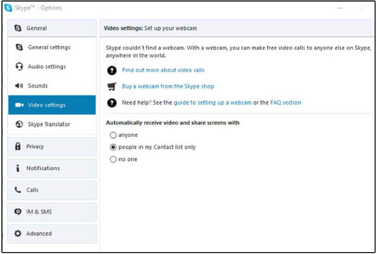
Task: Click the headset icon for Audio settings
Action: (x=19, y=66)
